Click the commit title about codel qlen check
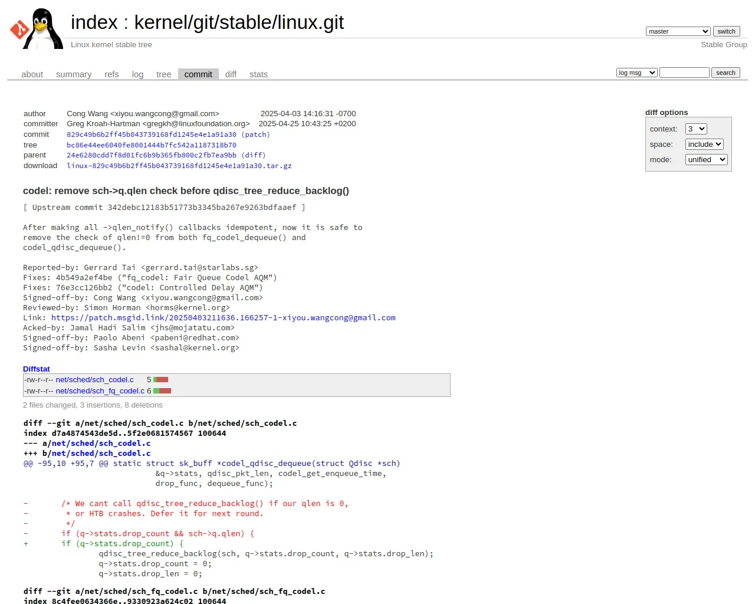 pyautogui.click(x=186, y=191)
